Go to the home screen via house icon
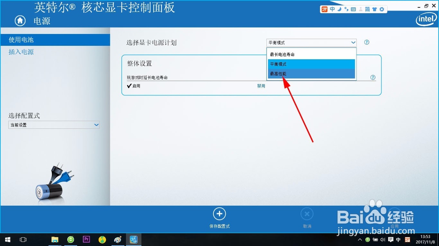 [x=20, y=21]
